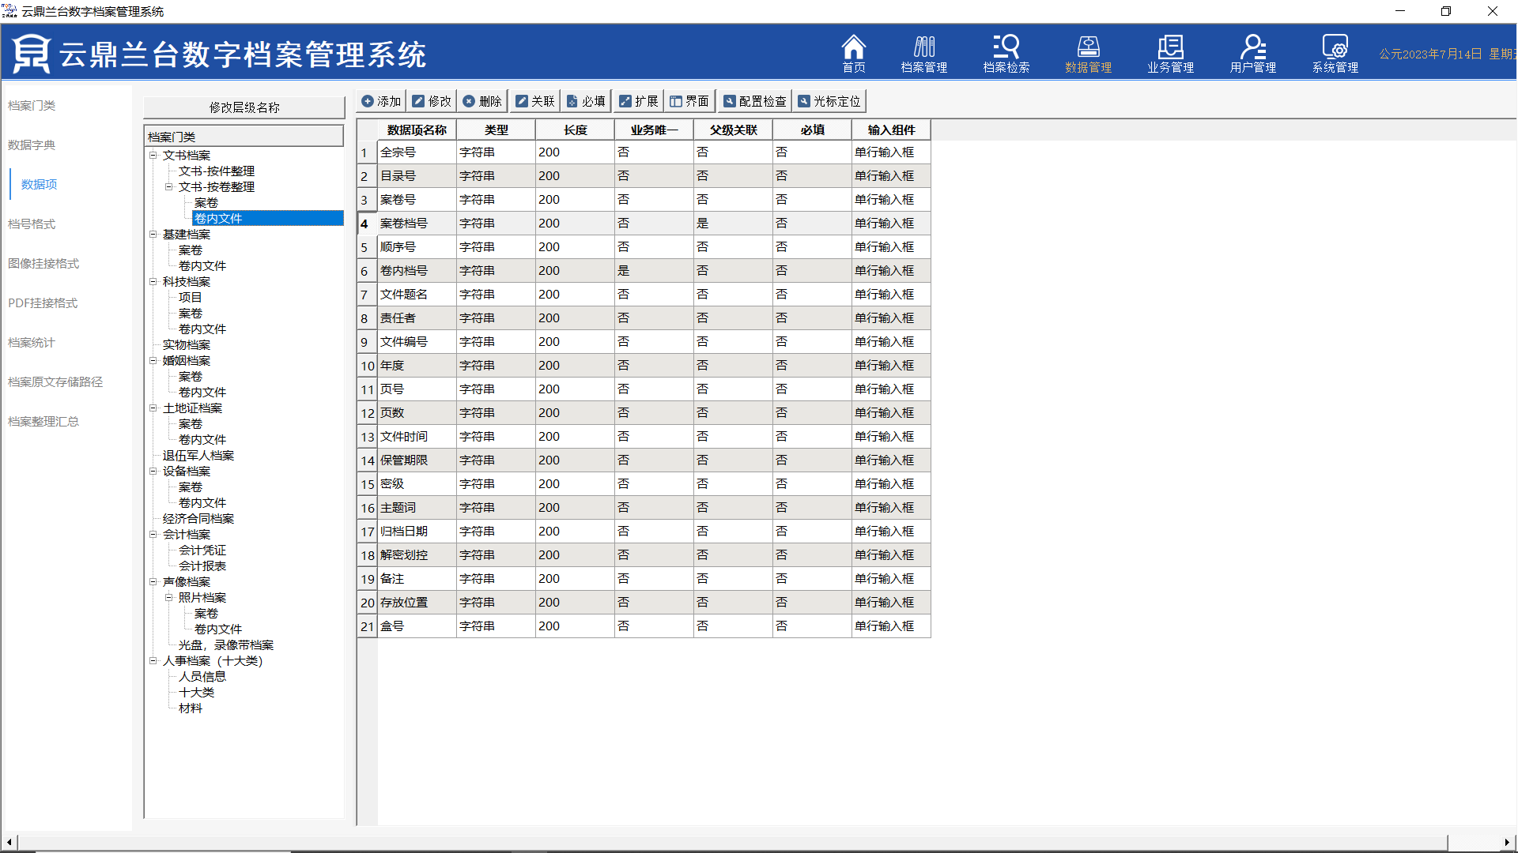Image resolution: width=1518 pixels, height=853 pixels.
Task: Click the 修改层级名称 button
Action: [x=244, y=107]
